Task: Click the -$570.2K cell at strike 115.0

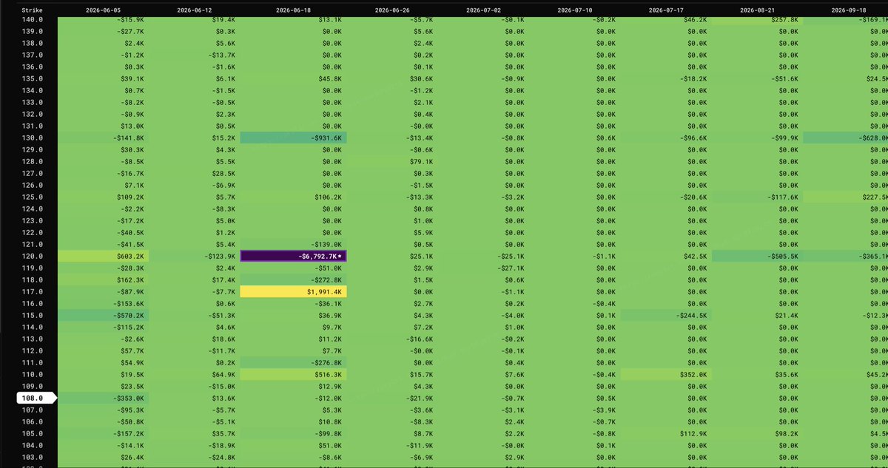Action: coord(104,315)
